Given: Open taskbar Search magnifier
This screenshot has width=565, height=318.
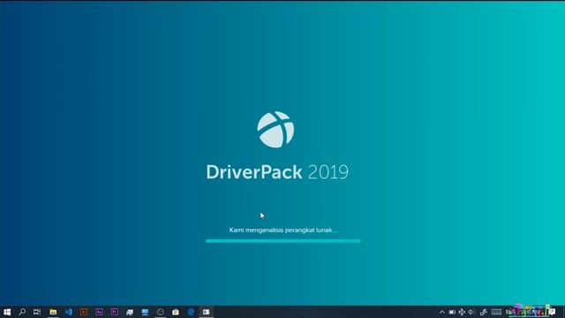Looking at the screenshot, I should coord(22,312).
